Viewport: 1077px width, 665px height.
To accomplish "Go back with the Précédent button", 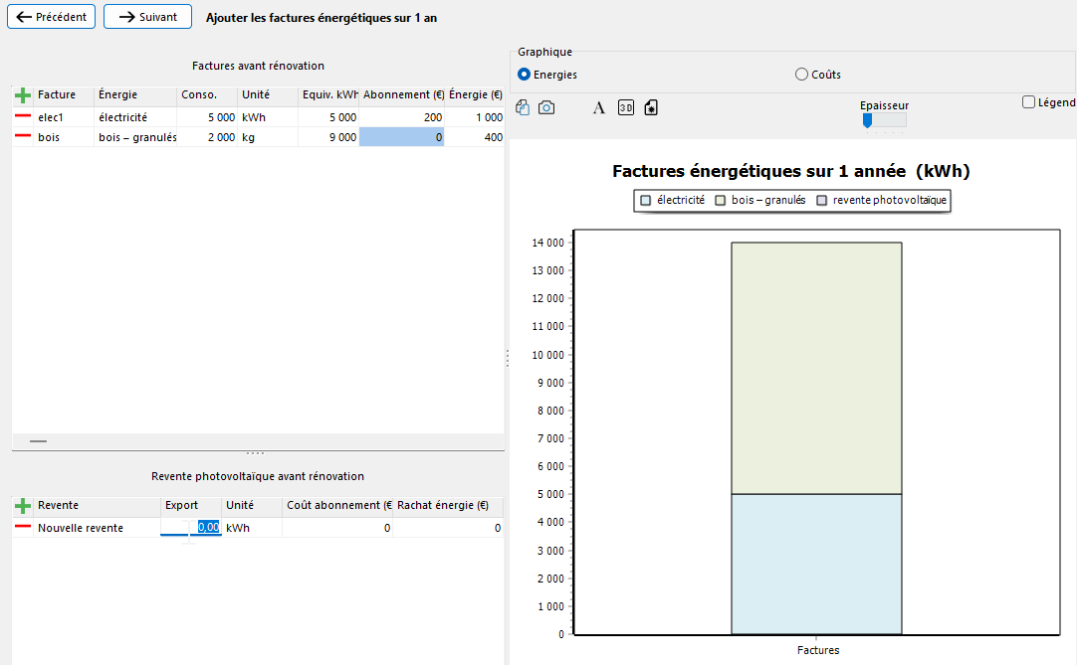I will tap(52, 17).
